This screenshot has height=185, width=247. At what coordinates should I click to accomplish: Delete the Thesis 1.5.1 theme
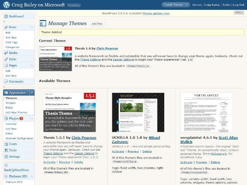click(78, 162)
